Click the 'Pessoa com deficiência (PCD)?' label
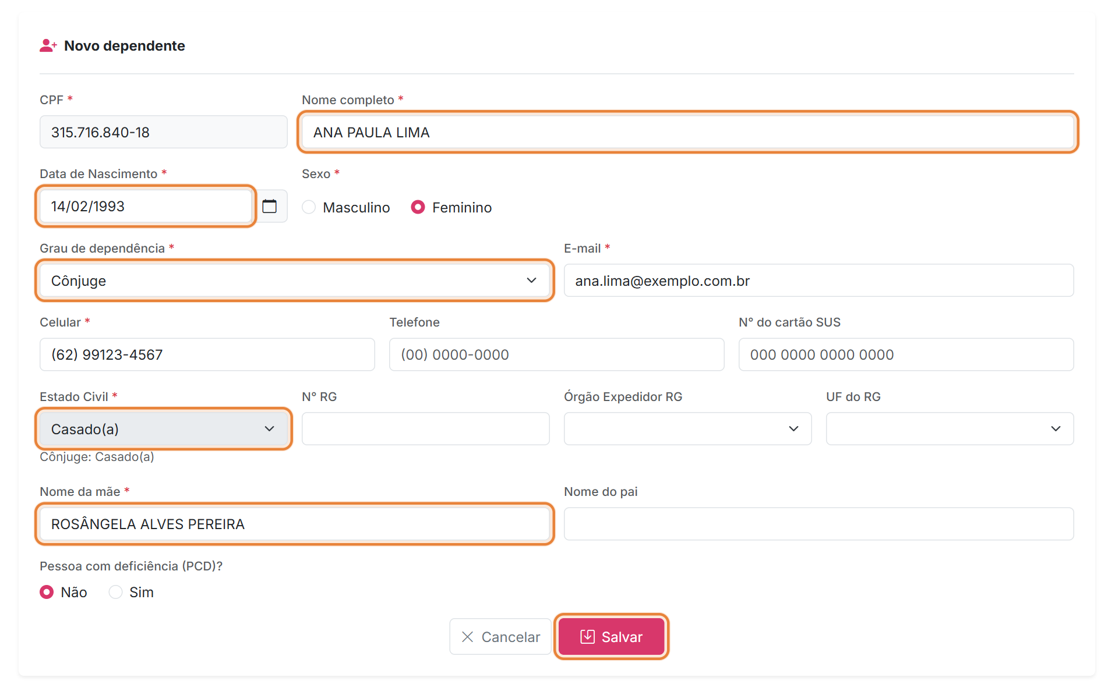 point(131,566)
